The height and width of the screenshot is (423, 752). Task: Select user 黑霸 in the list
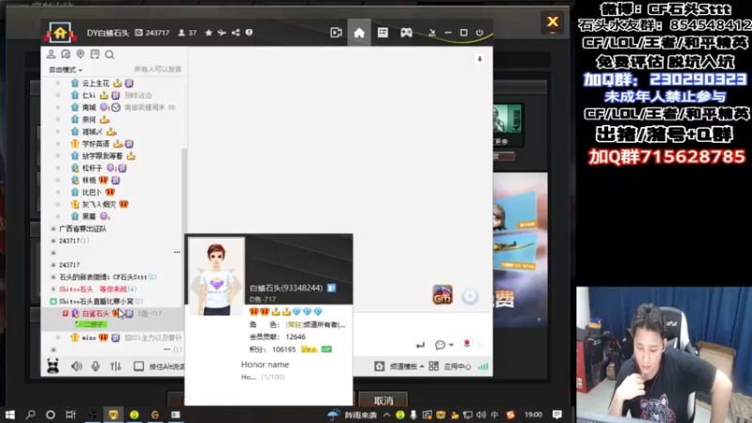click(x=88, y=216)
